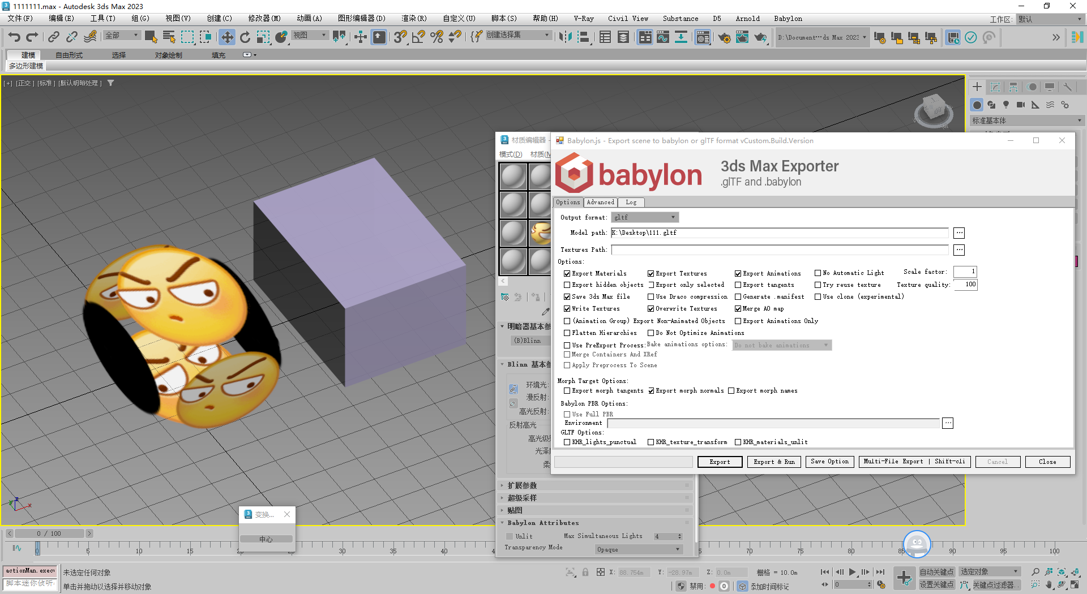Collapse the Babylon Attributes rollout
The height and width of the screenshot is (594, 1087).
coord(594,523)
